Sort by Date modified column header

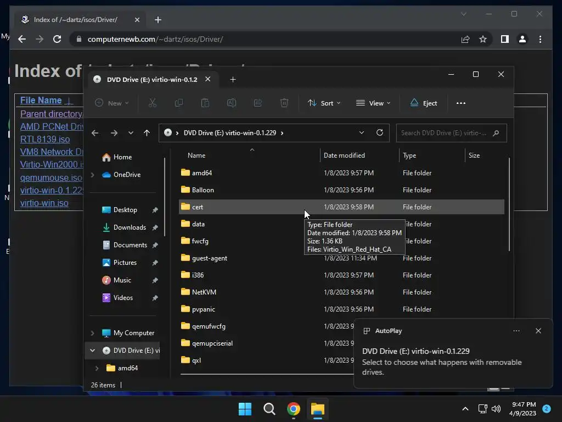[x=359, y=156]
